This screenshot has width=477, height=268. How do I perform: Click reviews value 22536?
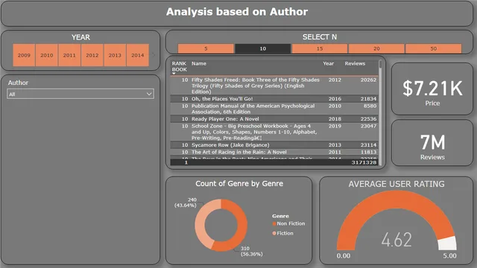tap(368, 119)
